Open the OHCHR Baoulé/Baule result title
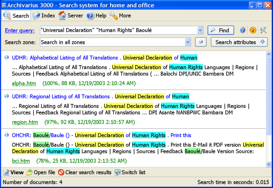Viewport: 273px width, 188px height. (102, 135)
